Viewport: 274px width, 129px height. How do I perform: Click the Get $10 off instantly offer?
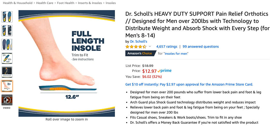[189, 84]
